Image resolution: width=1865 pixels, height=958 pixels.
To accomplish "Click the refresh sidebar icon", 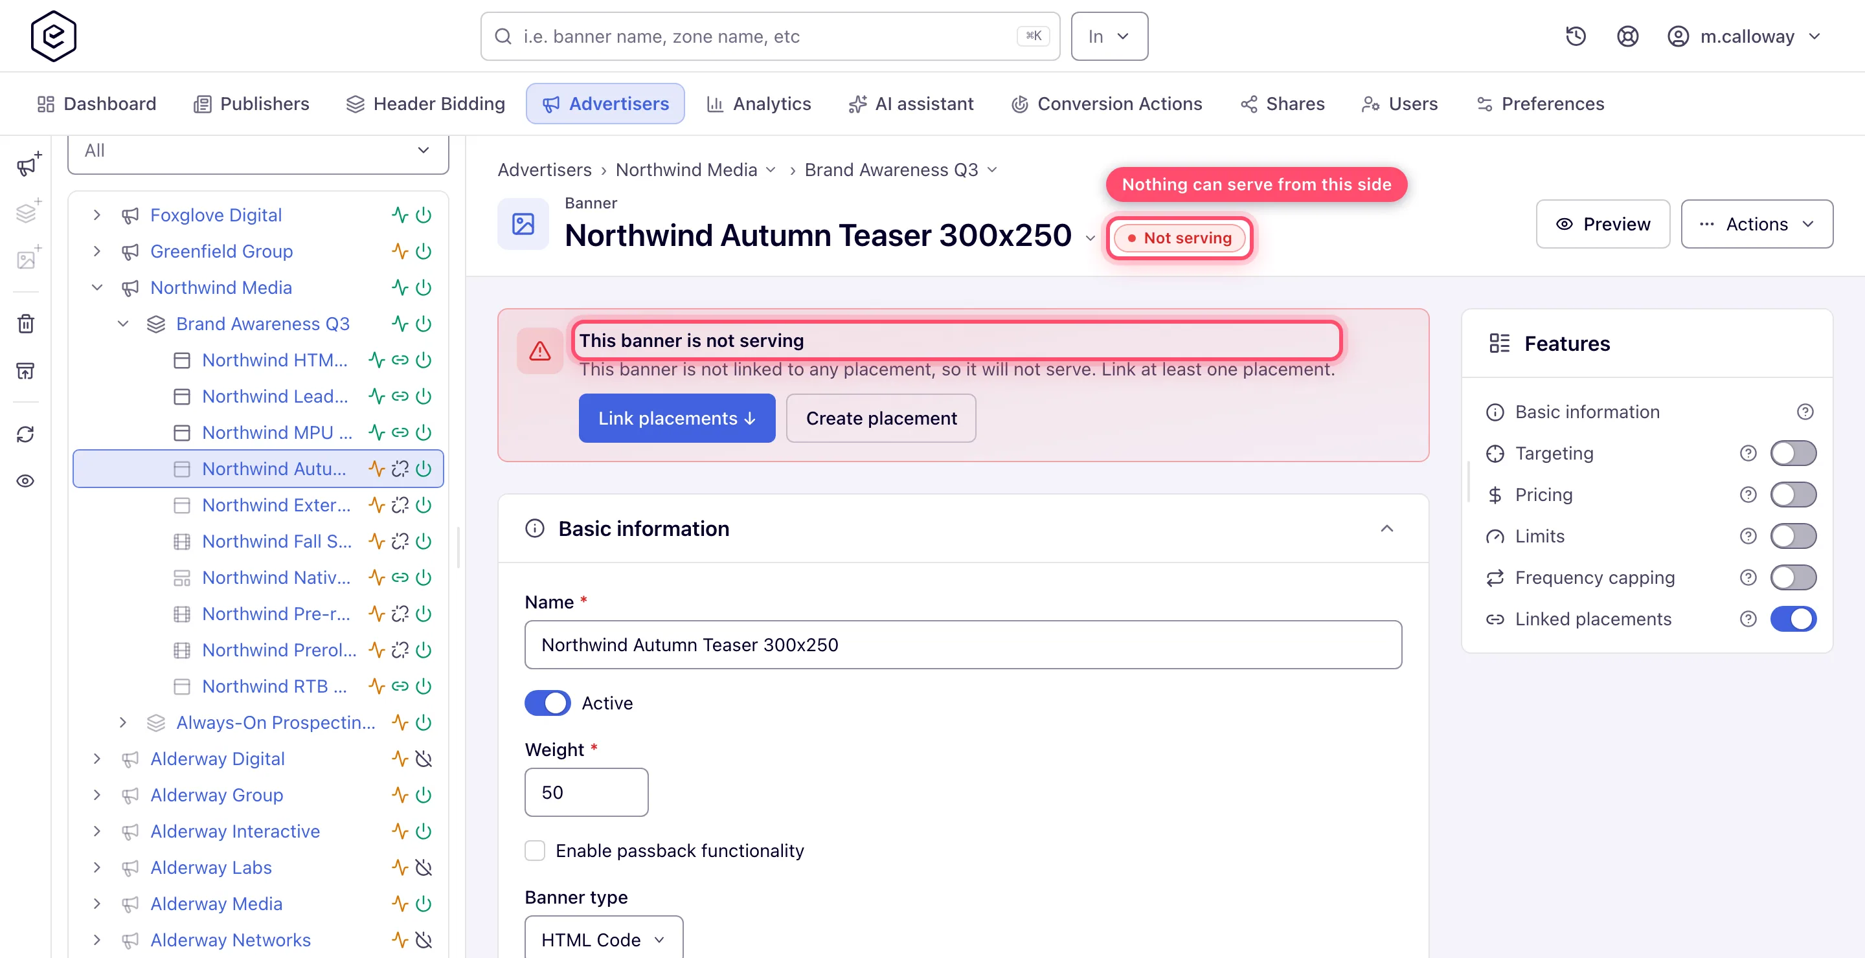I will pos(26,434).
